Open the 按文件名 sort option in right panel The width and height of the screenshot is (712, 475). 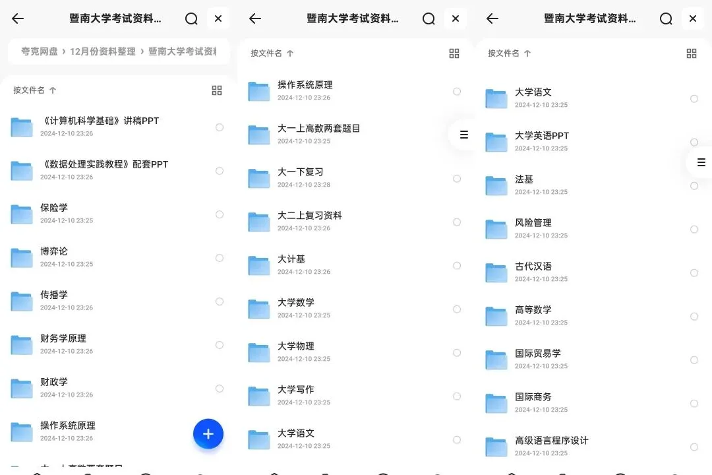[509, 53]
